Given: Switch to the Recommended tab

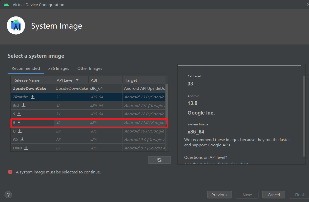Looking at the screenshot, I should tap(26, 69).
